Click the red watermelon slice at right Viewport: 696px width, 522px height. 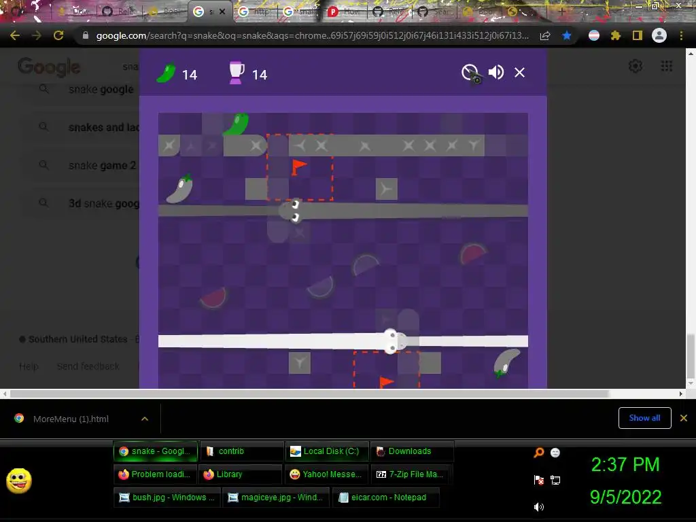coord(472,253)
